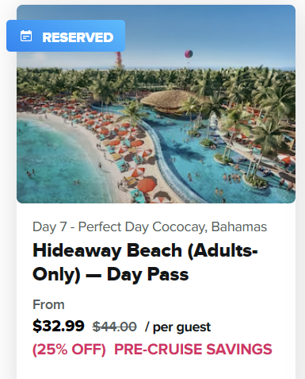Click the calendar icon in the Reserved badge
Image resolution: width=305 pixels, height=379 pixels.
coord(26,36)
